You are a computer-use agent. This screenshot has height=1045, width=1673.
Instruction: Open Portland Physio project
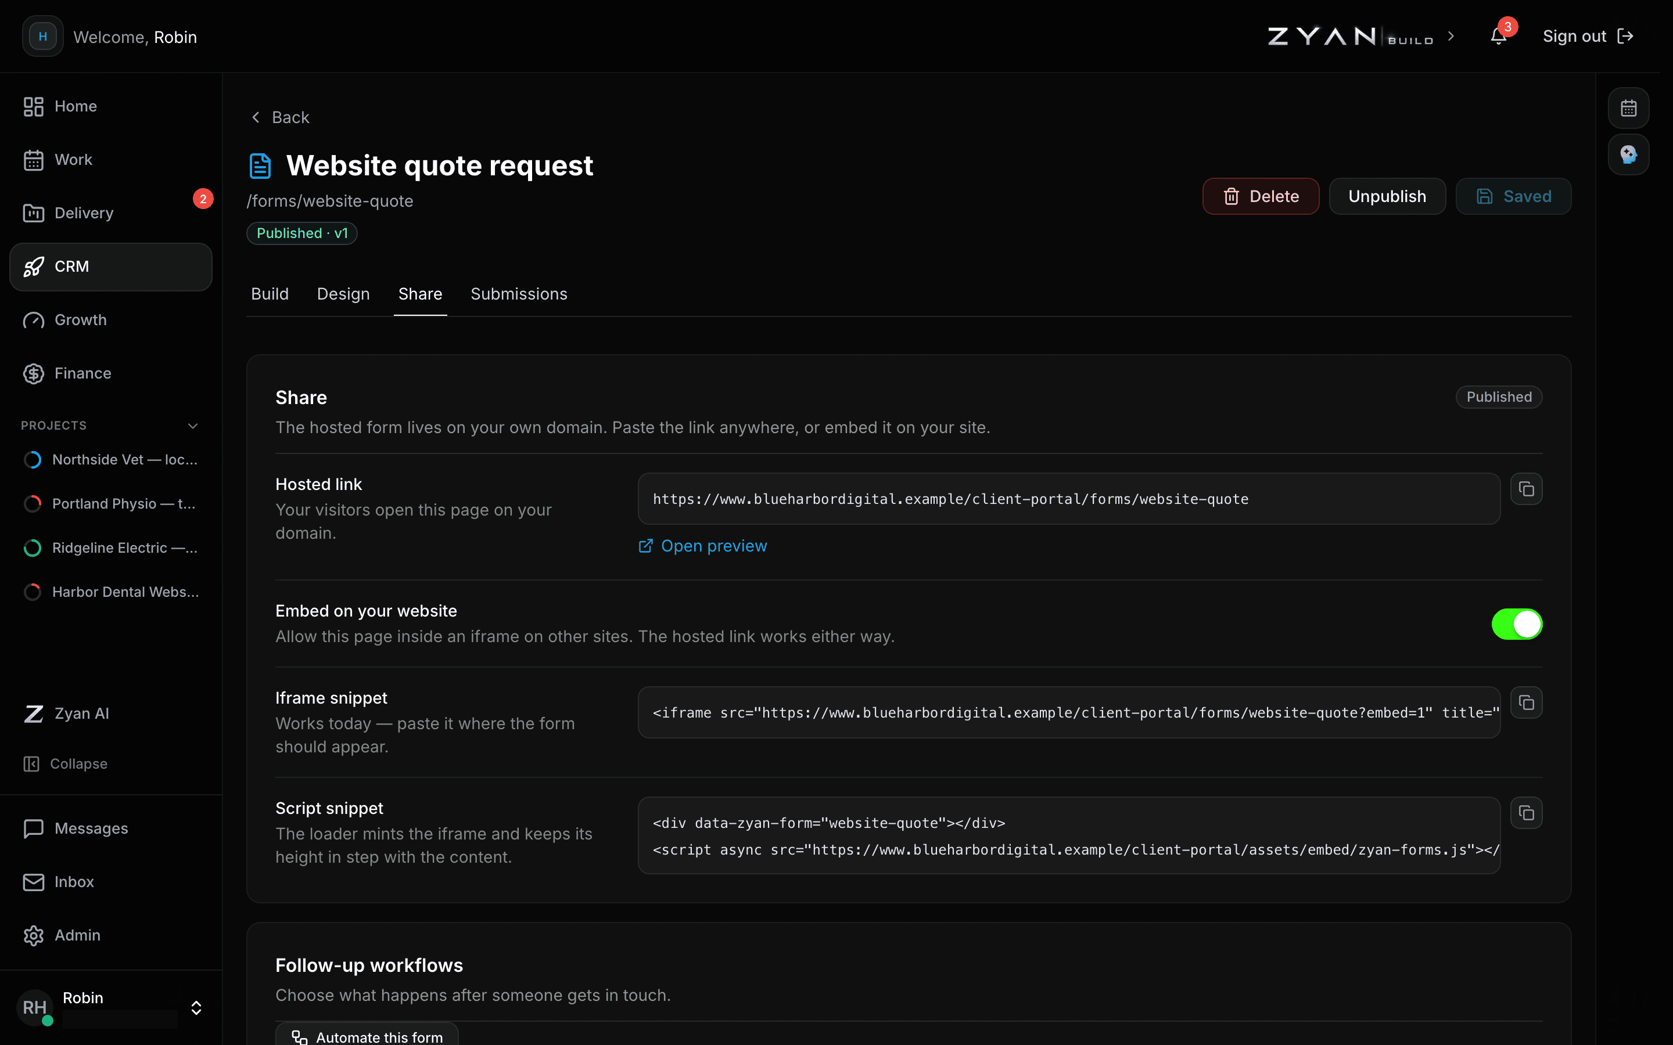pos(110,504)
